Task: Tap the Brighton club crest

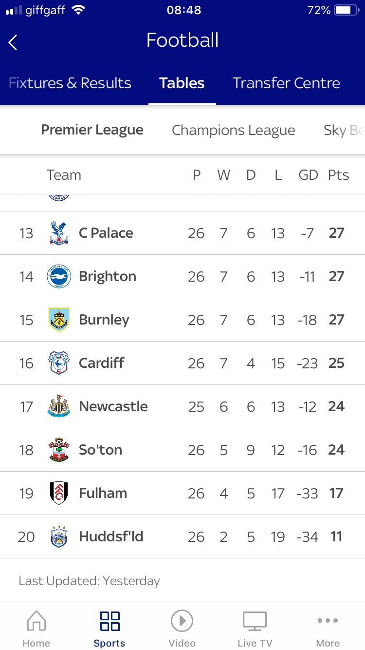Action: click(x=59, y=276)
